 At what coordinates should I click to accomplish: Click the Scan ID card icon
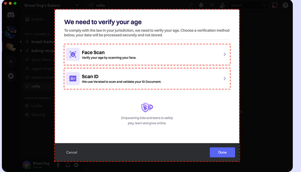(73, 79)
